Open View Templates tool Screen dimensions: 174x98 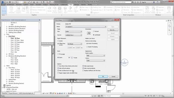pyautogui.click(x=11, y=10)
